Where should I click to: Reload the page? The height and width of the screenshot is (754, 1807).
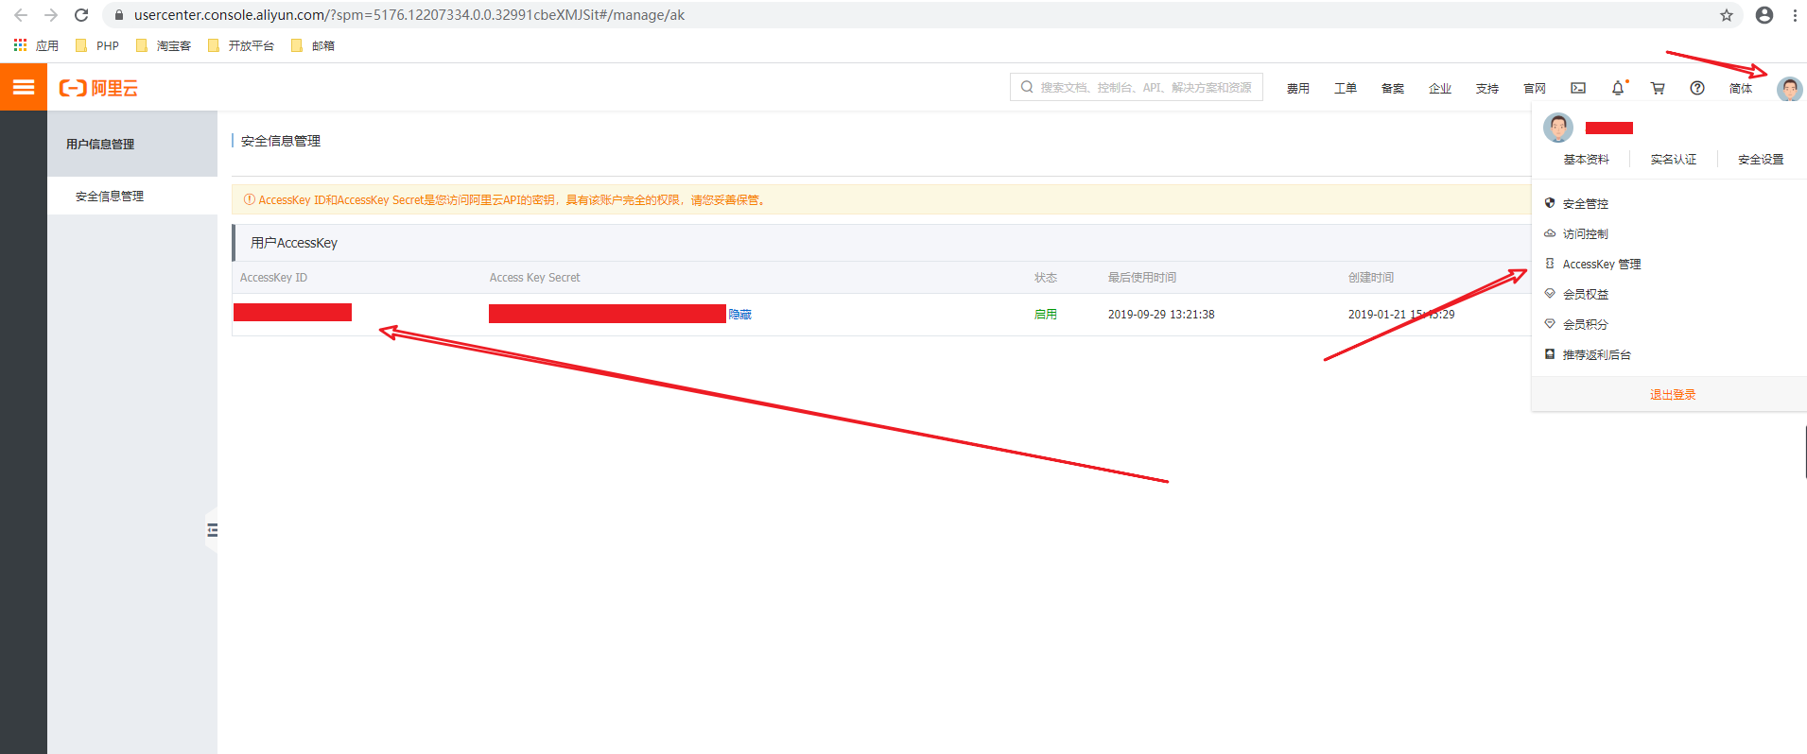[81, 15]
